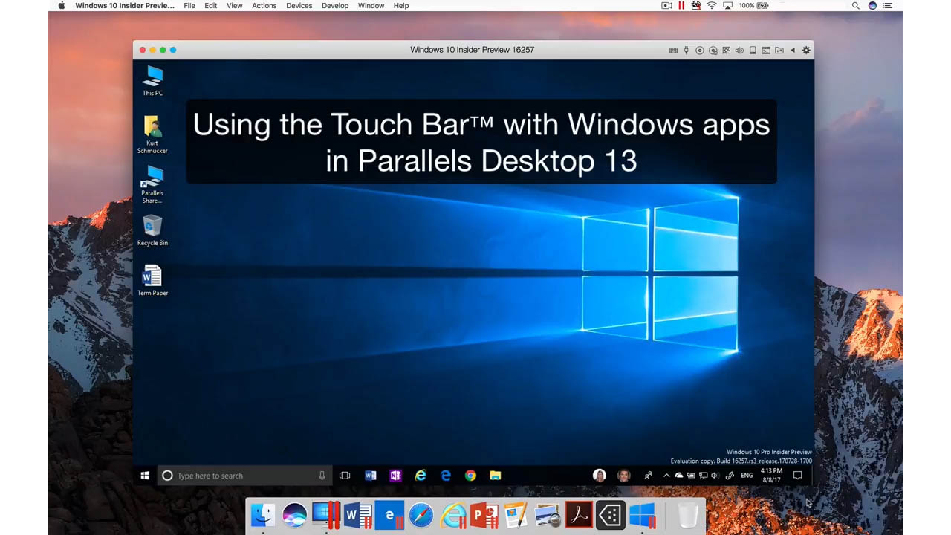Open Pages from the Dock

point(516,515)
